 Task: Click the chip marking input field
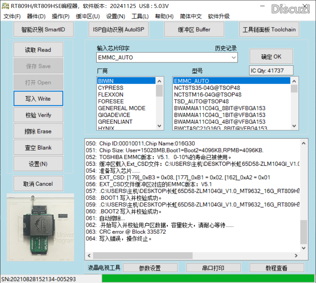click(x=163, y=58)
